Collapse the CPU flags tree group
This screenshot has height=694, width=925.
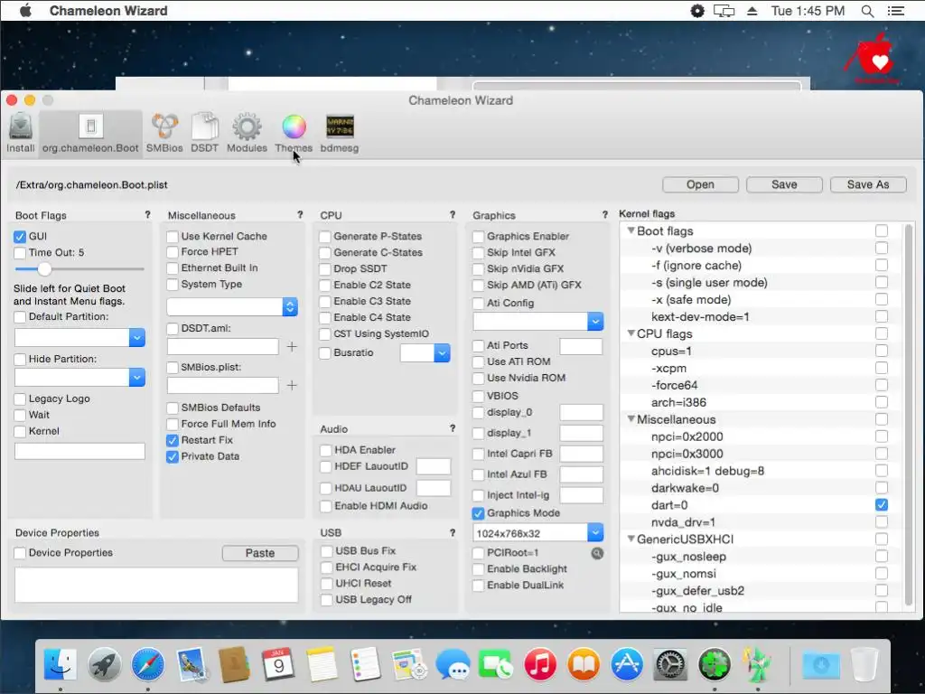(631, 333)
